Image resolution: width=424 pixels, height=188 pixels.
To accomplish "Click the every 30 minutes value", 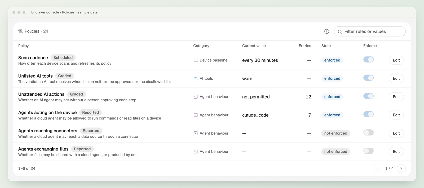I will (260, 60).
